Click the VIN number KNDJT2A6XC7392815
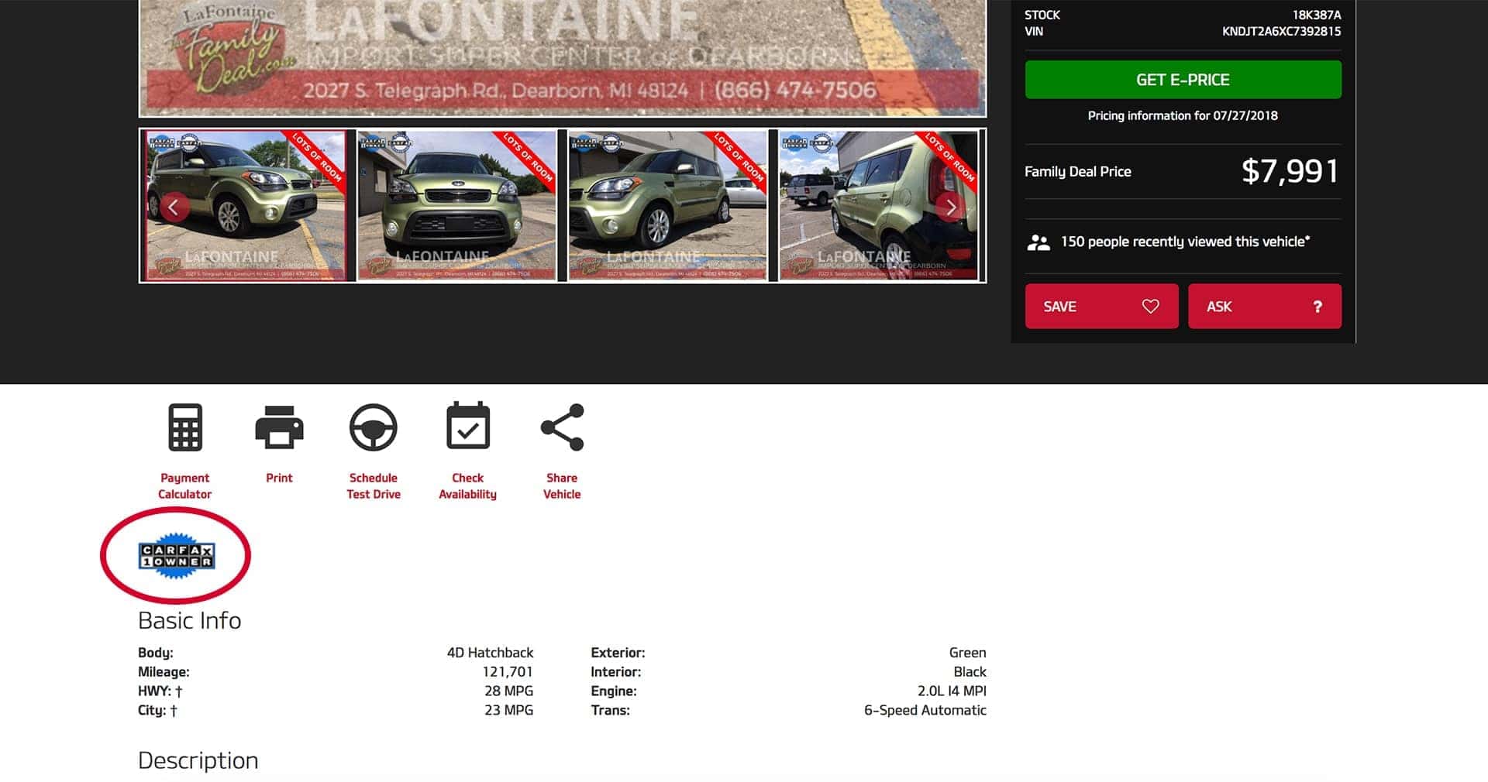This screenshot has height=782, width=1488. (x=1281, y=31)
